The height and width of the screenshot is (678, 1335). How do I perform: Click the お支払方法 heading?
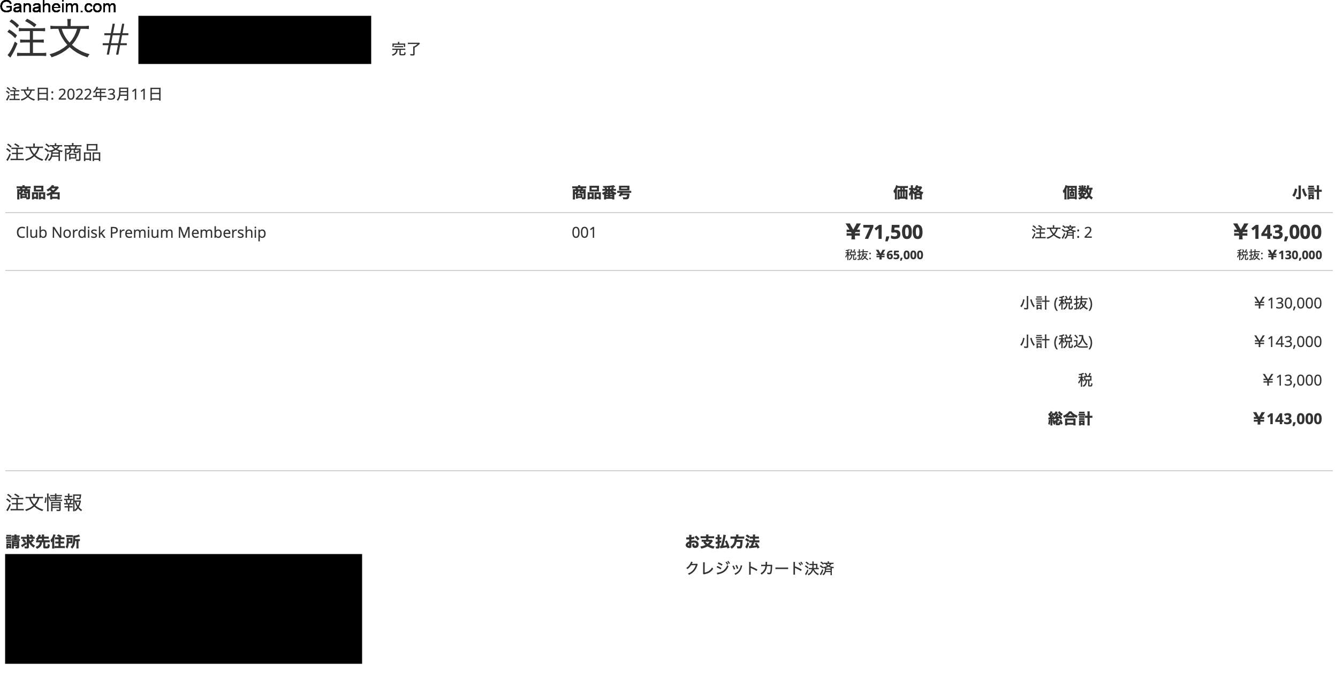pos(722,542)
